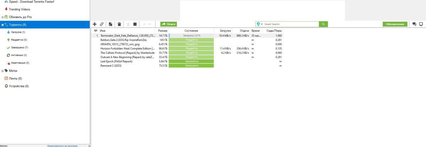Click the green search magnifier button
The width and height of the screenshot is (426, 147).
pyautogui.click(x=323, y=24)
